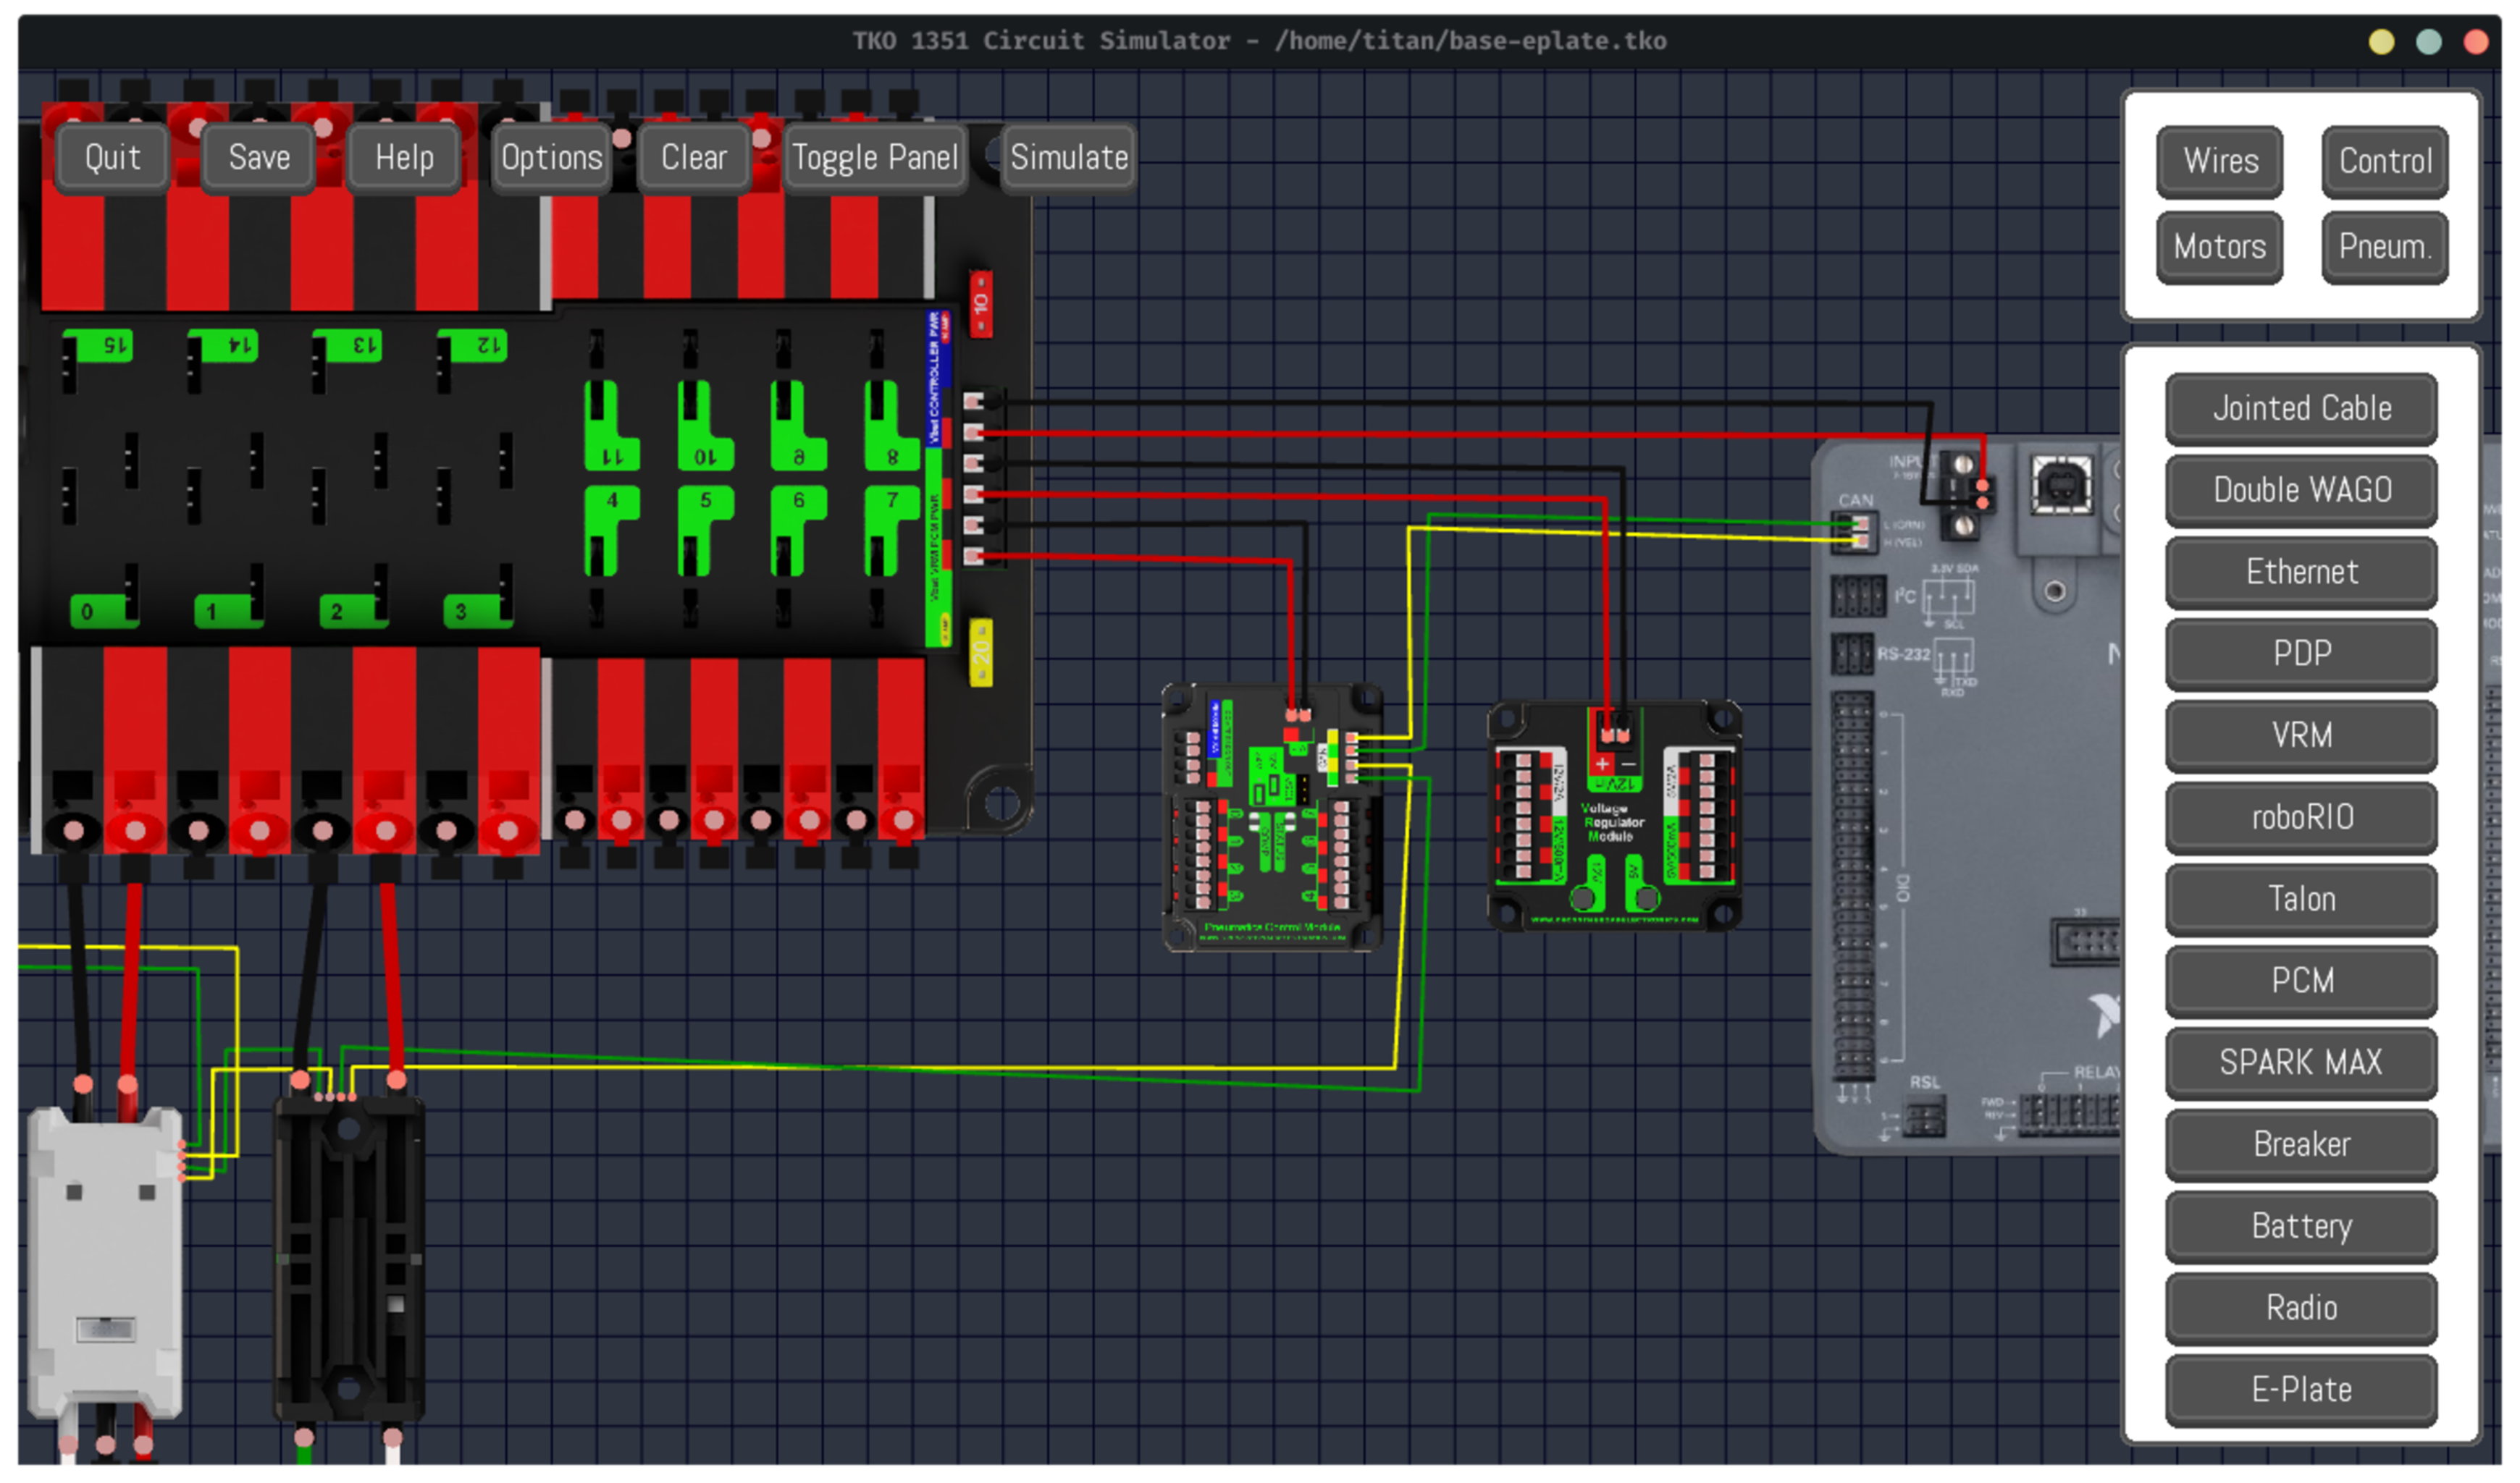Click green breaker slot 11 on PDP

pos(611,427)
